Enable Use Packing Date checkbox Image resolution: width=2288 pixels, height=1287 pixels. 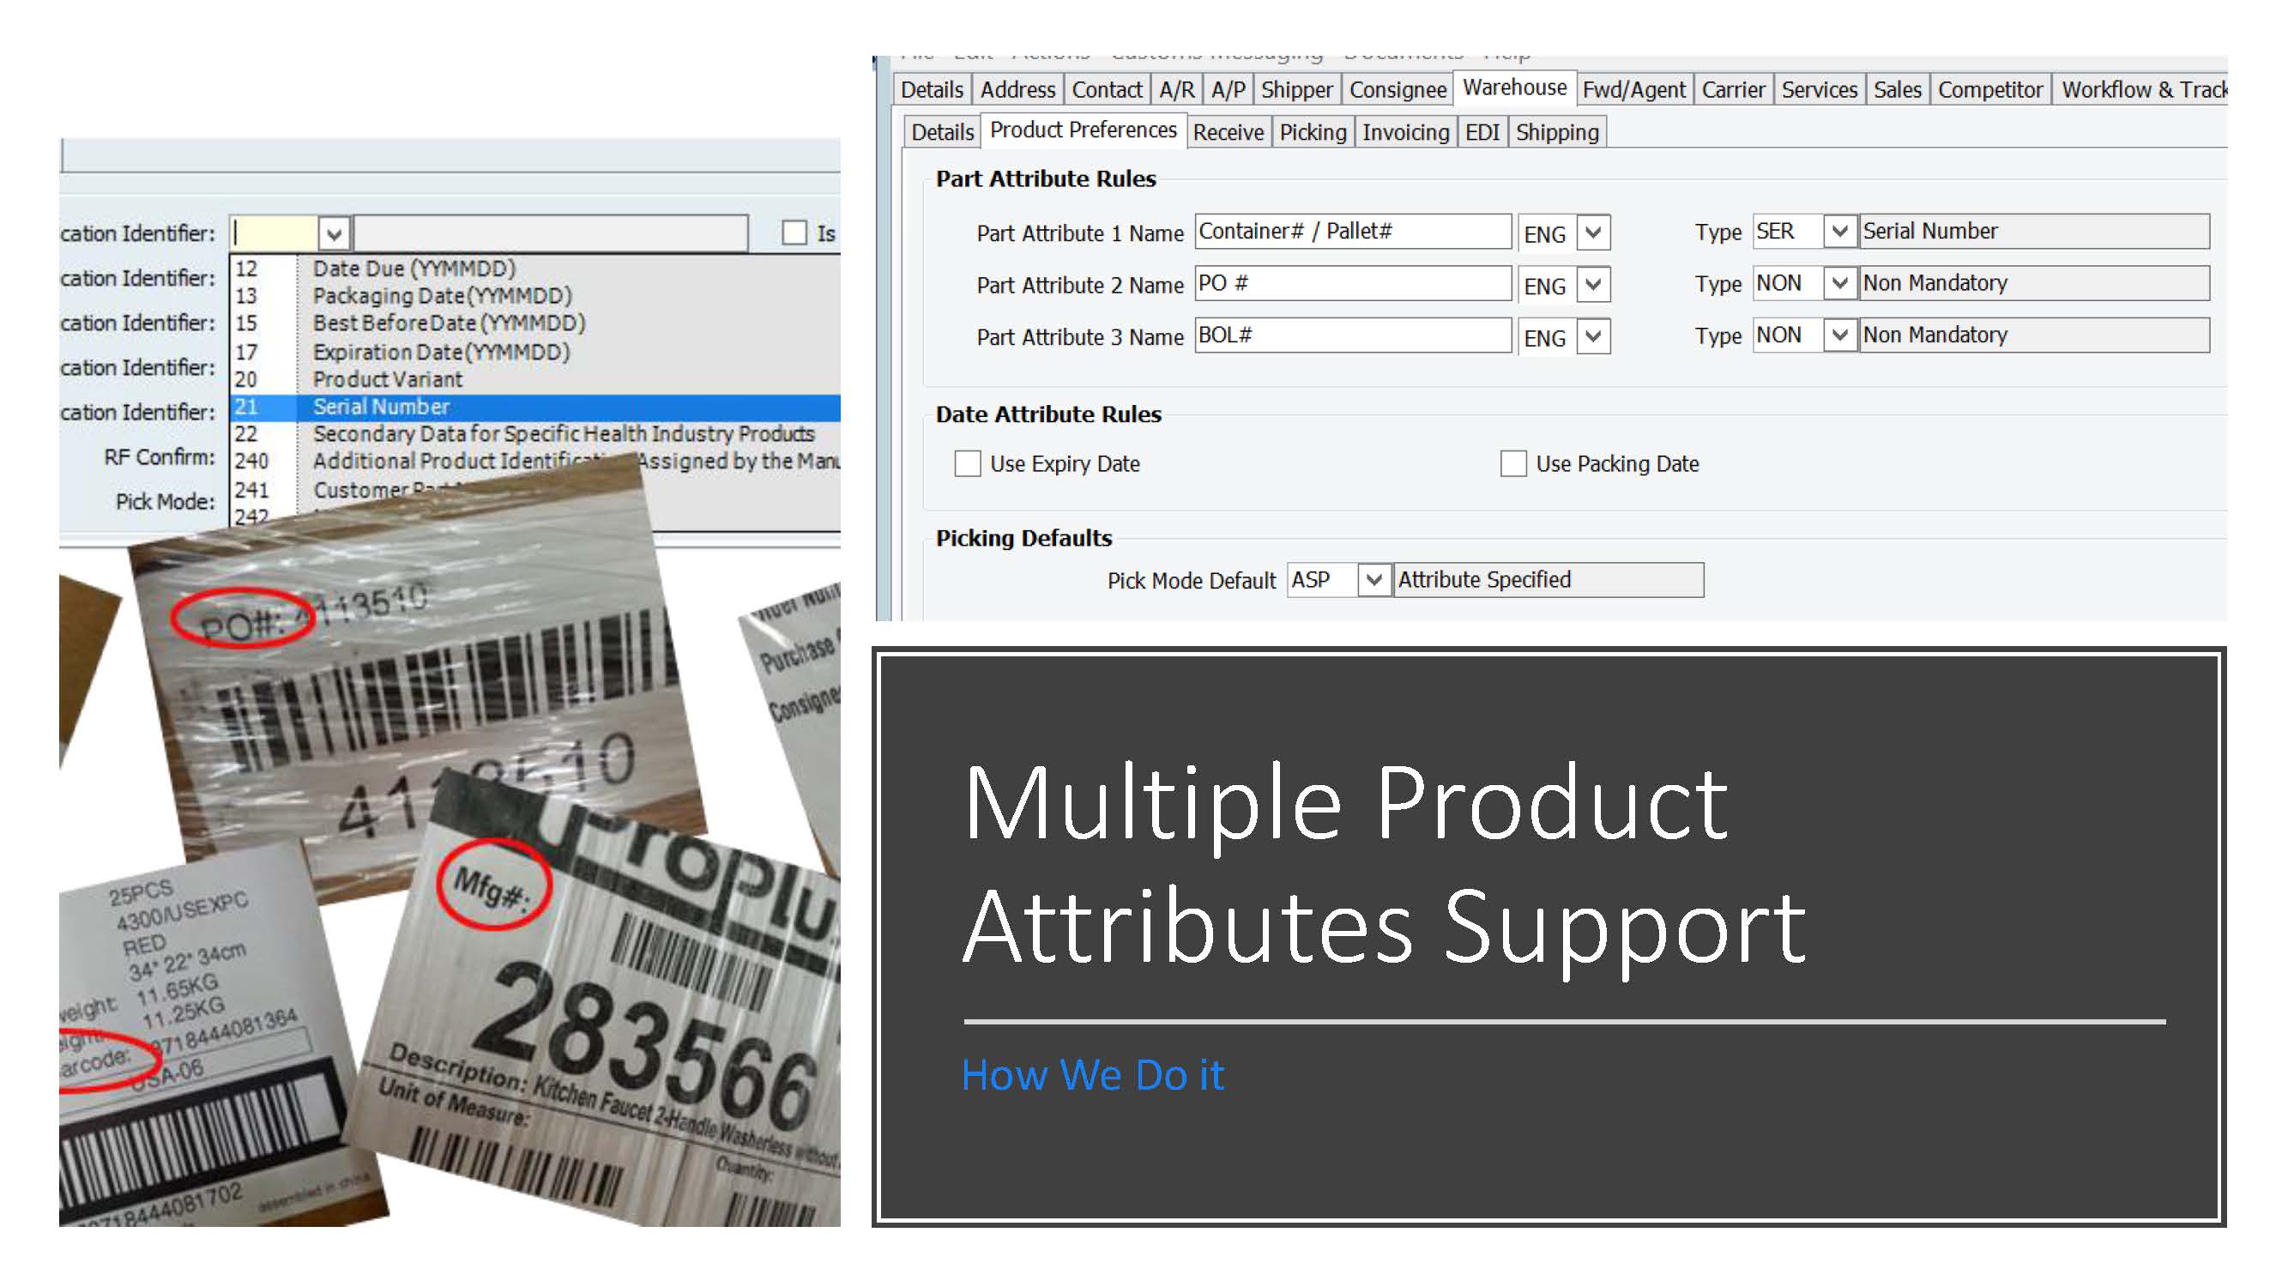tap(1512, 463)
